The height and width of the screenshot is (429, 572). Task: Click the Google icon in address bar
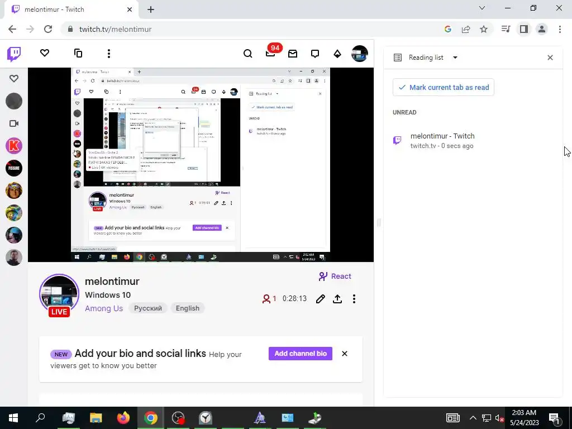[x=447, y=29]
